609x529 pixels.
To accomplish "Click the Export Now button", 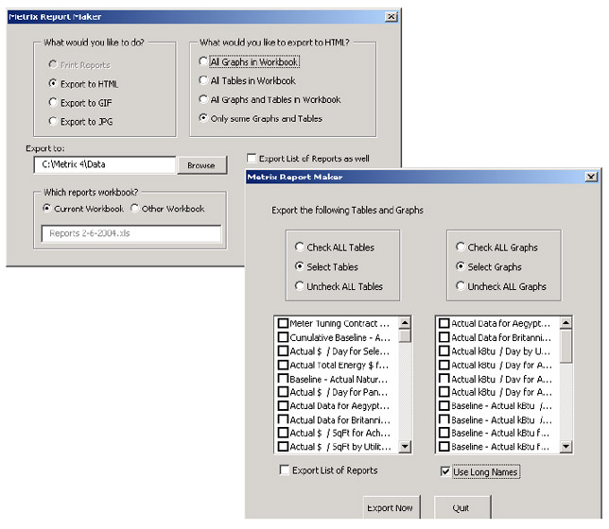I will tap(391, 507).
